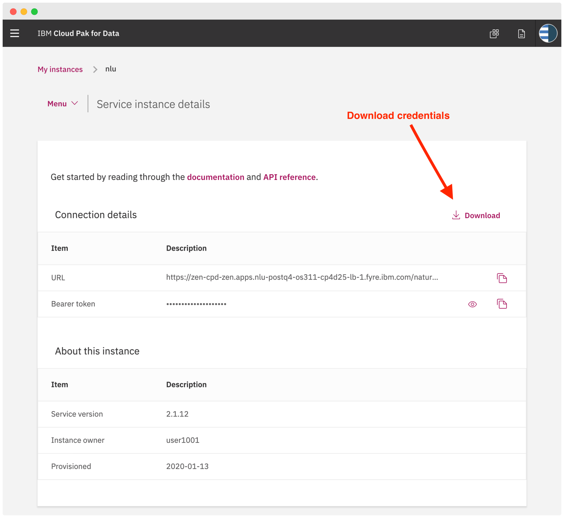Open the document icon in header
This screenshot has width=564, height=518.
coord(521,34)
